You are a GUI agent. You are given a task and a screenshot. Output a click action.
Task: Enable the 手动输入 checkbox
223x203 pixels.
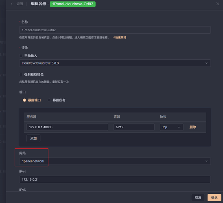[21, 56]
